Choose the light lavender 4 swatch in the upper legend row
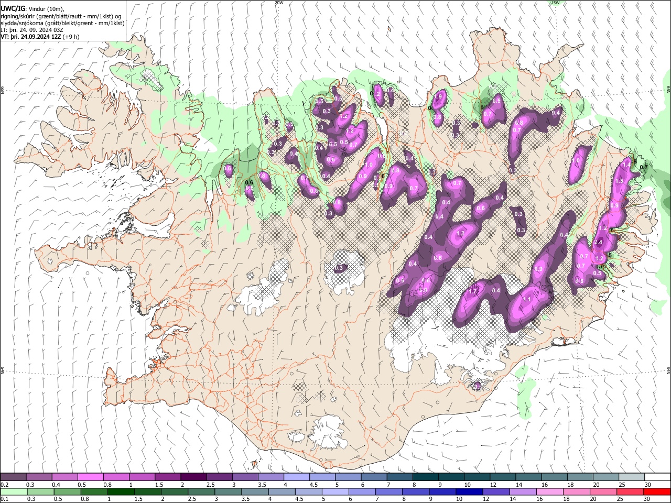 pos(296,477)
